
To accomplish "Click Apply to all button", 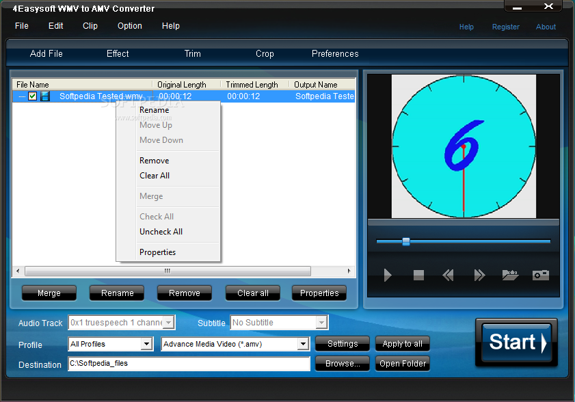I will pos(402,344).
